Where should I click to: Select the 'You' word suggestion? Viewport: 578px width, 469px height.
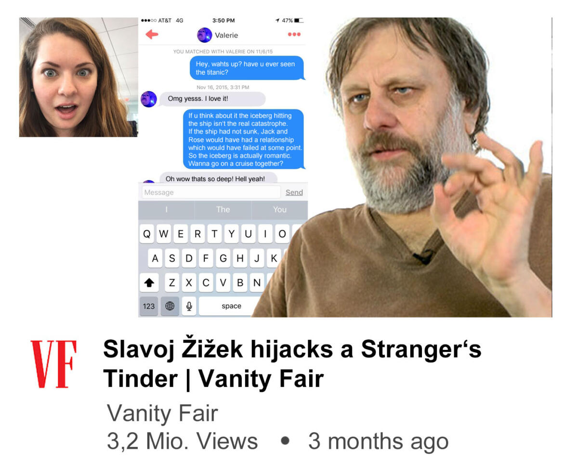tap(279, 210)
